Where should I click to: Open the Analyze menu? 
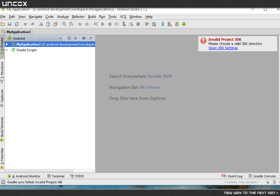(x=63, y=17)
